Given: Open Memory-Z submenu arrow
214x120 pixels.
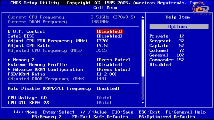Looking at the screenshot, I should [9, 60].
